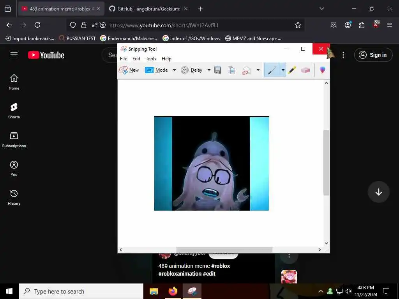Viewport: 399px width, 299px height.
Task: Click the scroll down arrow in Snipping Tool
Action: click(x=326, y=243)
